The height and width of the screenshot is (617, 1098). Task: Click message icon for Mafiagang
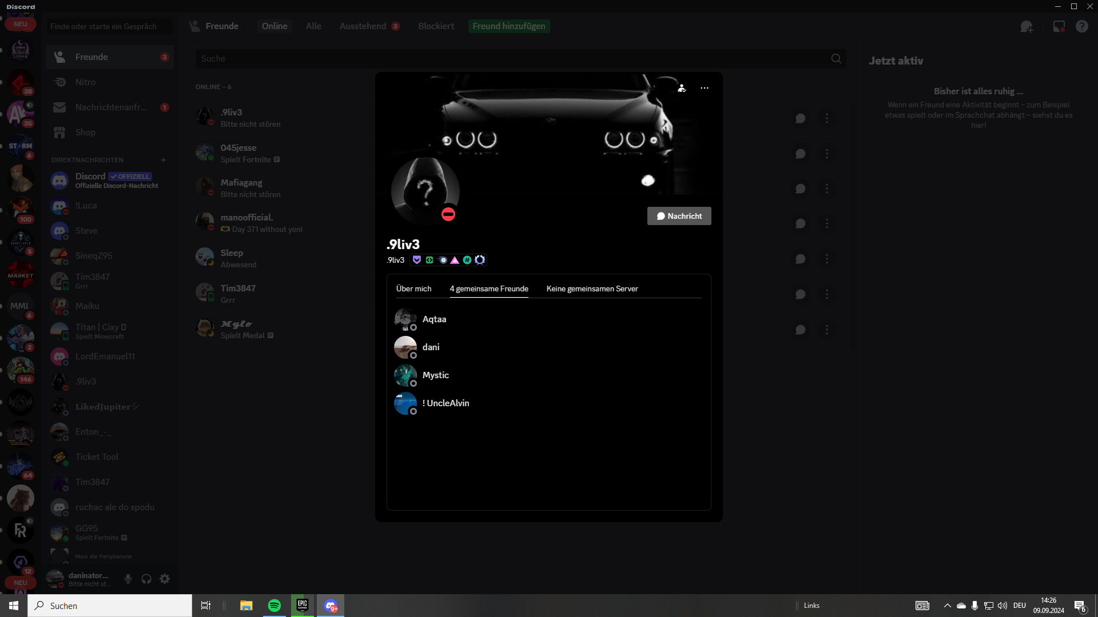(x=800, y=189)
